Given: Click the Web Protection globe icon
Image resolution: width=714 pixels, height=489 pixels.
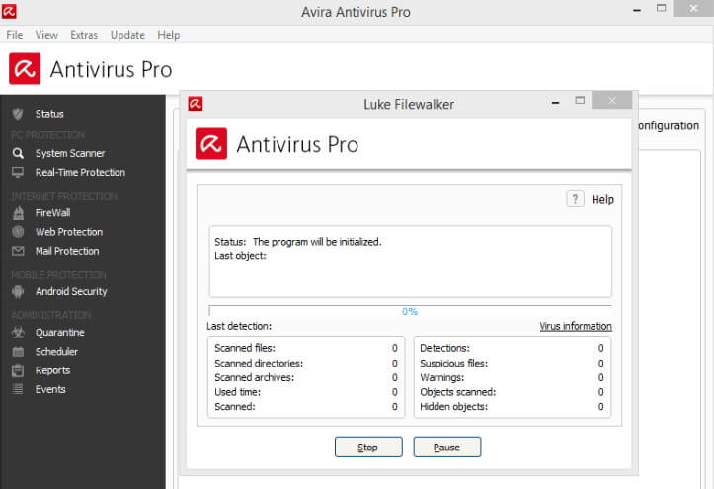Looking at the screenshot, I should 18,232.
